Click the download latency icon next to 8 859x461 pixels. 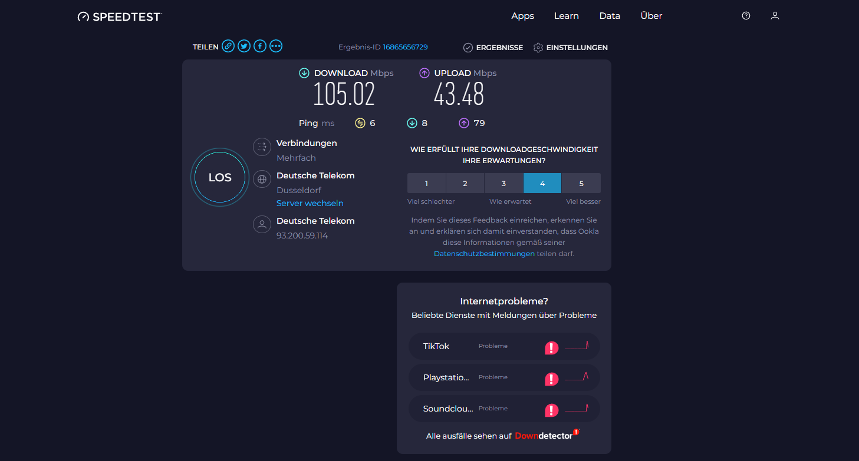412,123
